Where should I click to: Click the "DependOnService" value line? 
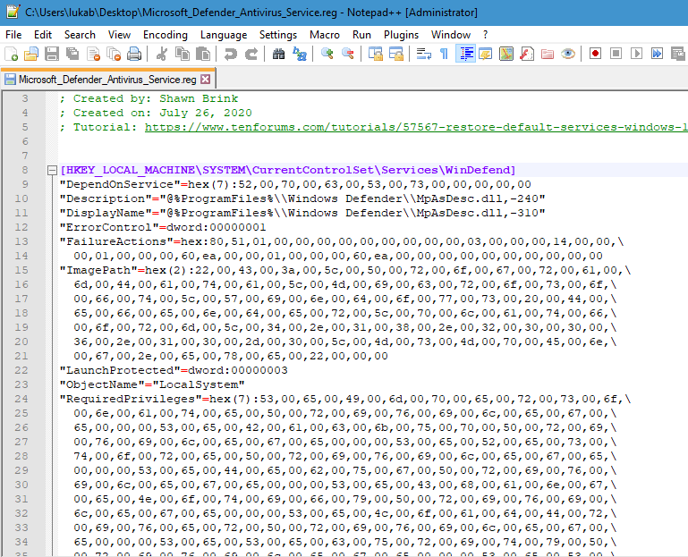click(x=295, y=184)
